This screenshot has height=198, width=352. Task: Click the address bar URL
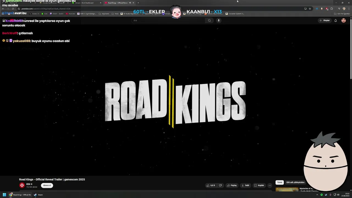tap(46, 9)
